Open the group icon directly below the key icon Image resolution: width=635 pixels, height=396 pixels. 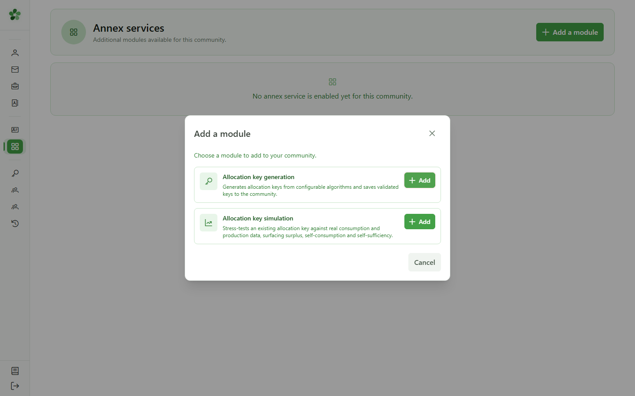click(15, 190)
